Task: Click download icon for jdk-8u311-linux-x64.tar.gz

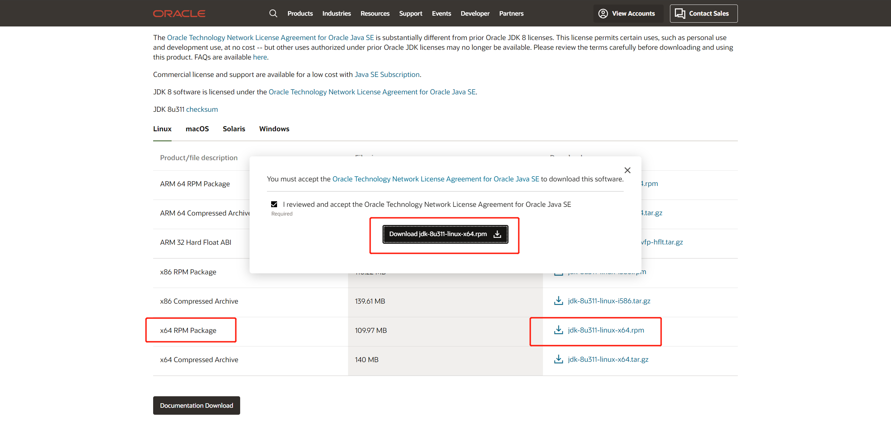Action: 559,359
